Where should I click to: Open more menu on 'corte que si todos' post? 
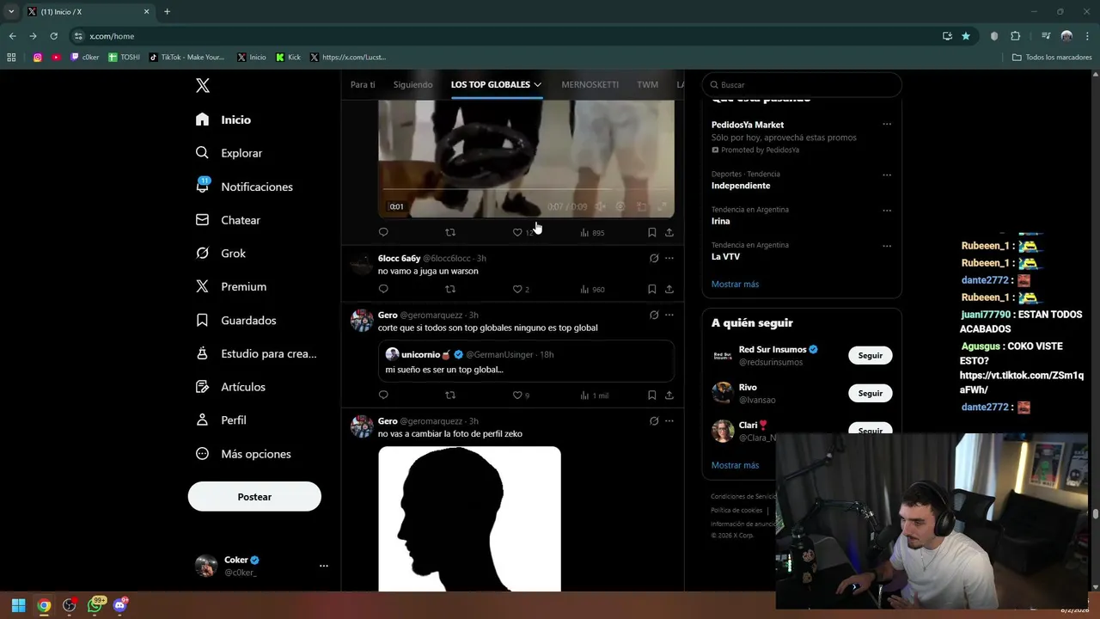point(669,315)
